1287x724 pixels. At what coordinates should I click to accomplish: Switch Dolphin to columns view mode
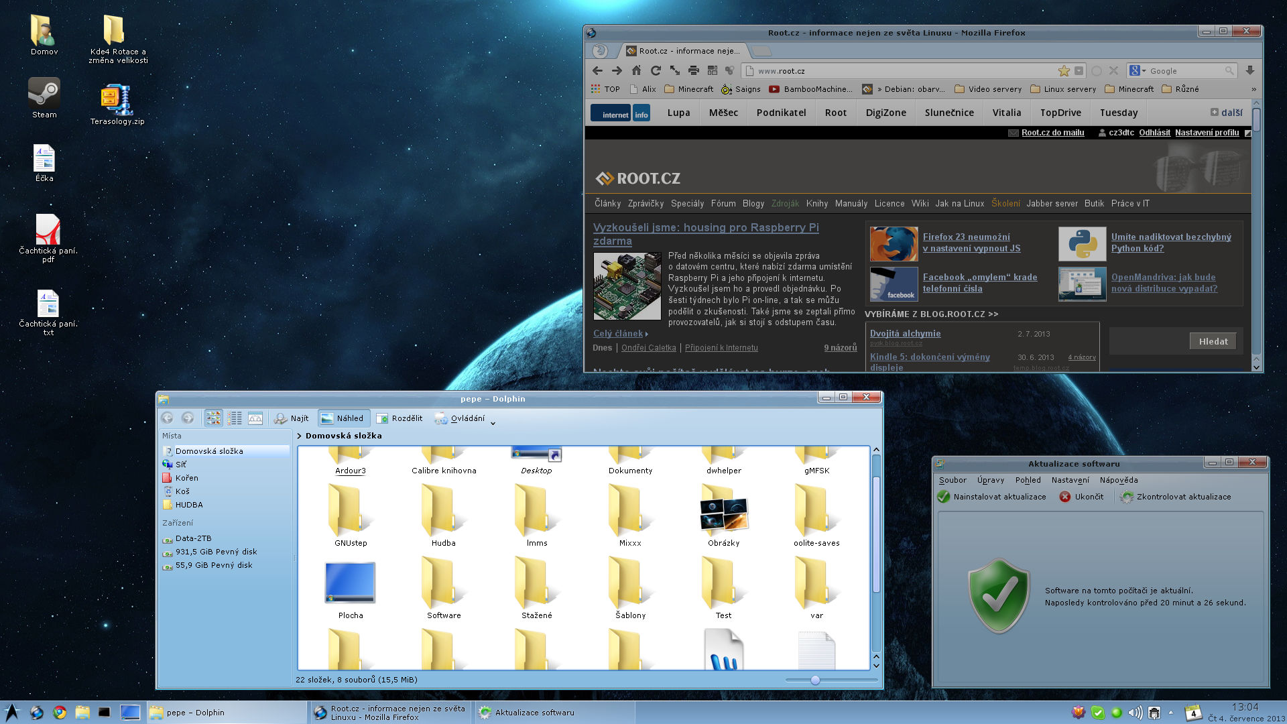click(x=255, y=418)
